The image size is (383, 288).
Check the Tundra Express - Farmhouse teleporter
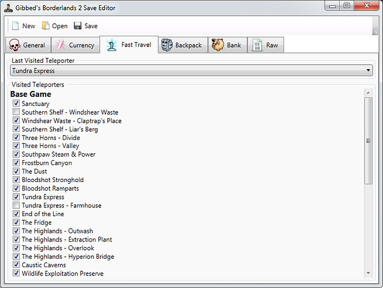tap(16, 206)
